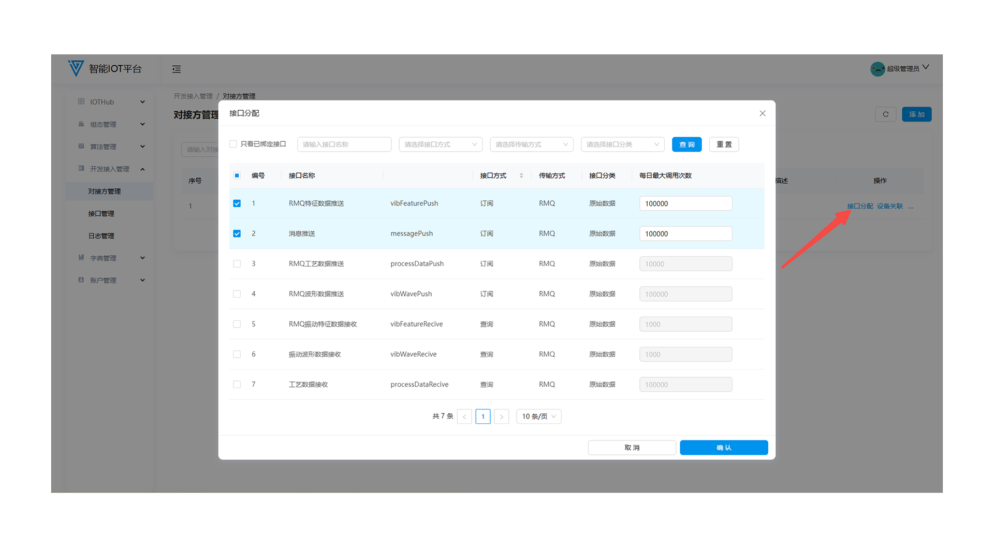Click the sidebar collapse hamburger icon
This screenshot has width=994, height=559.
pos(177,69)
